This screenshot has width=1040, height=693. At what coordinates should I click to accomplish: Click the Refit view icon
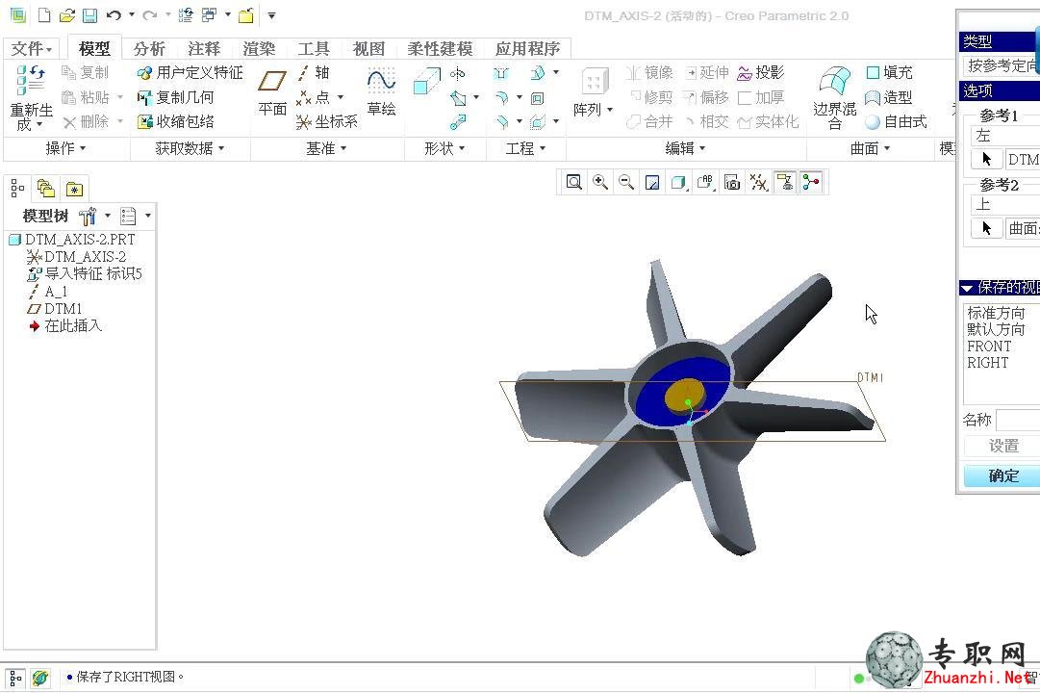click(x=573, y=182)
